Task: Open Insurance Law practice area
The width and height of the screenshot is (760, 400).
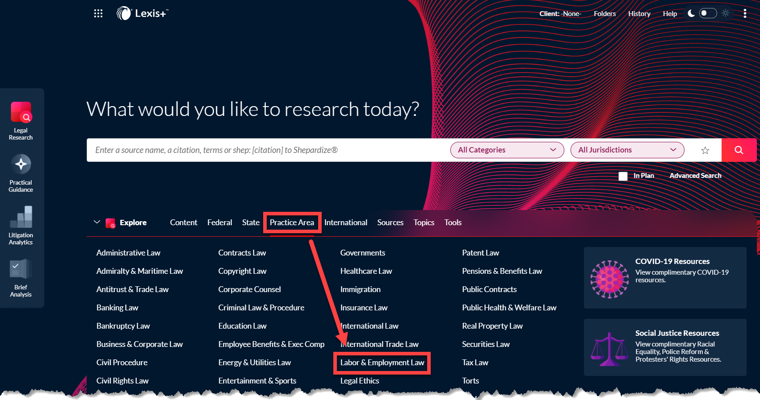Action: 364,308
